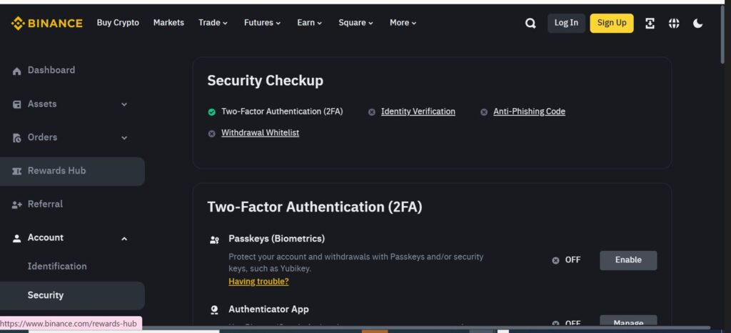The width and height of the screenshot is (731, 333).
Task: Click the Binance logo
Action: [x=46, y=23]
